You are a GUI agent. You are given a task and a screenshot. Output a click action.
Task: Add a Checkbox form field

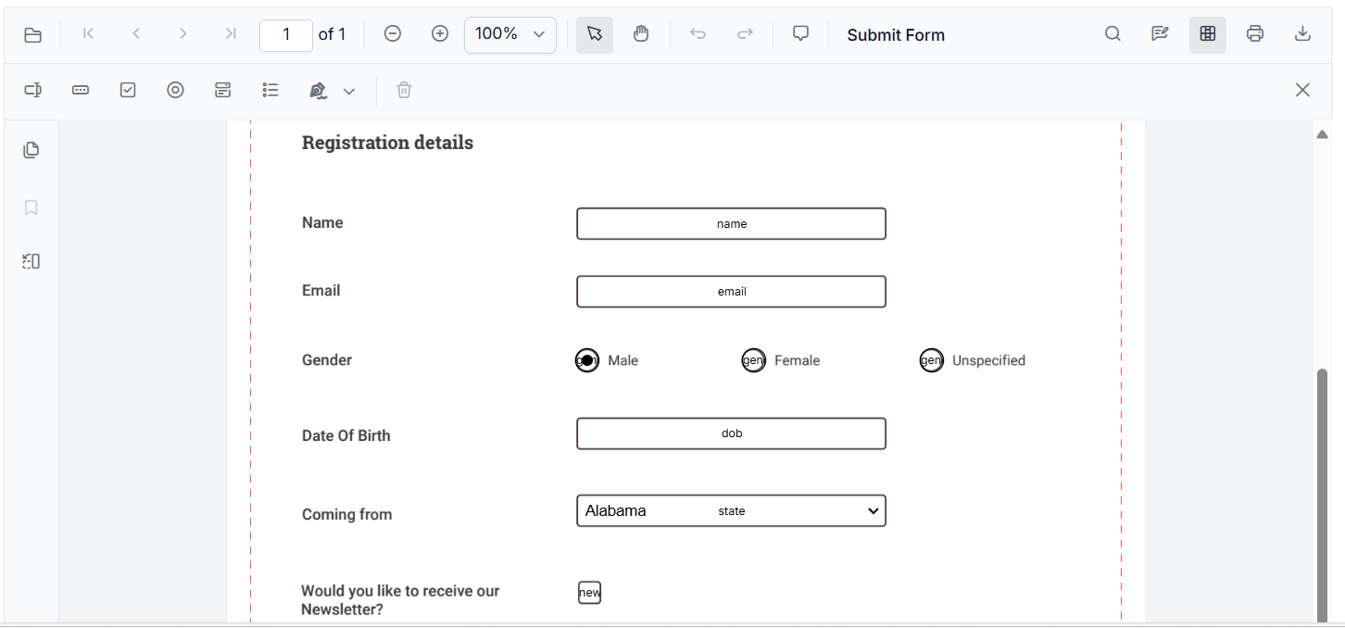128,90
